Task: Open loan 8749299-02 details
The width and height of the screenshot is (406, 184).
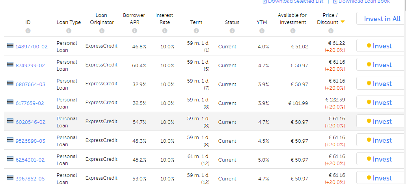Action: 30,66
